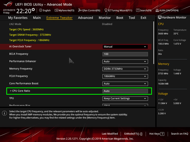Click the 22:20 clock display

tap(24, 11)
